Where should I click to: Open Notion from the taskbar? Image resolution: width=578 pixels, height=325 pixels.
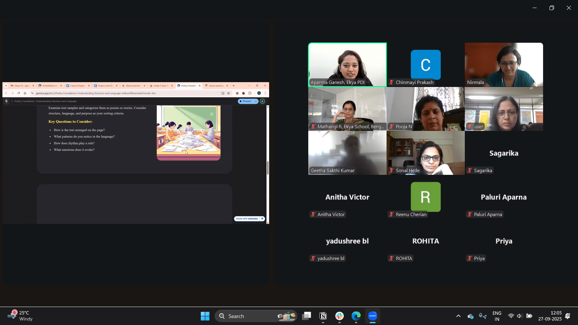coord(323,316)
